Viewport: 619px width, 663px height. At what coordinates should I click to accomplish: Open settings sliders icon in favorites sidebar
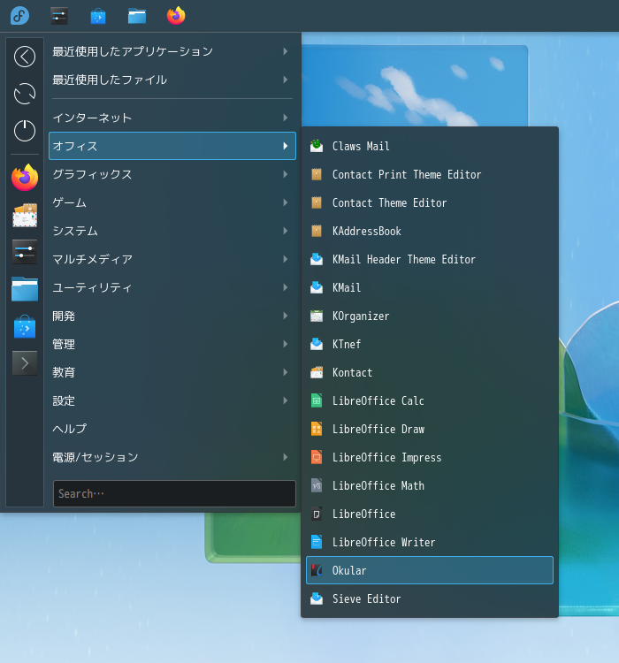click(25, 252)
